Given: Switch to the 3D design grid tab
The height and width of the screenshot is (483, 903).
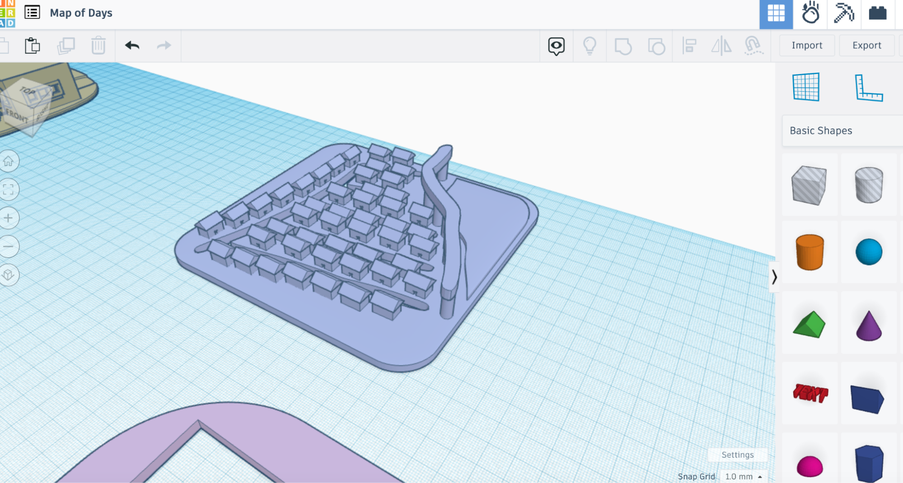Looking at the screenshot, I should point(776,14).
